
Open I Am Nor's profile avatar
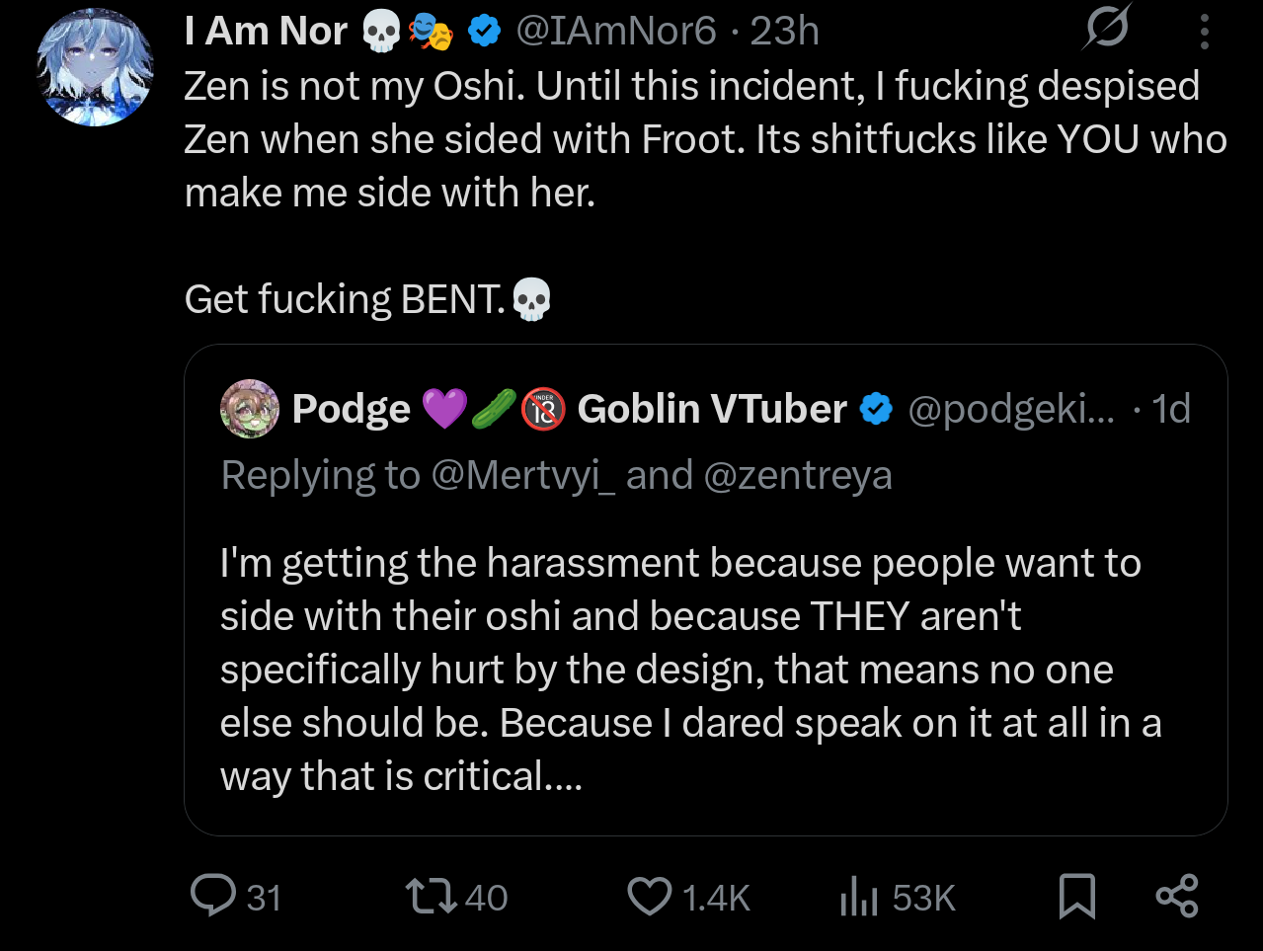click(95, 67)
